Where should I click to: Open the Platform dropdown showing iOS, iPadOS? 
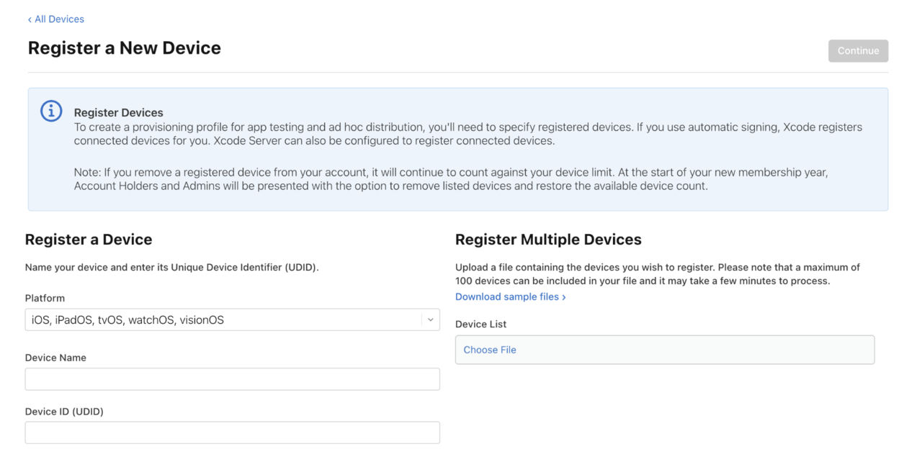(x=223, y=320)
